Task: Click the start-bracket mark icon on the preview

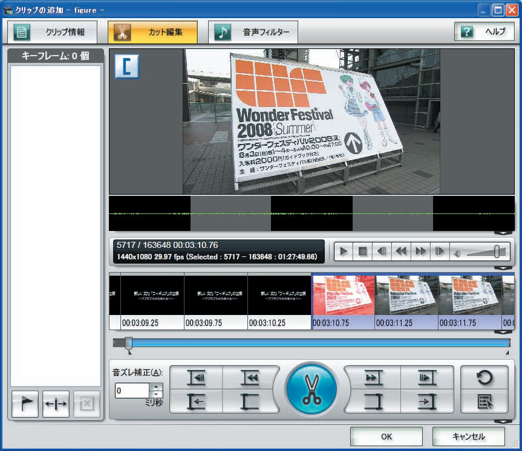Action: (127, 67)
